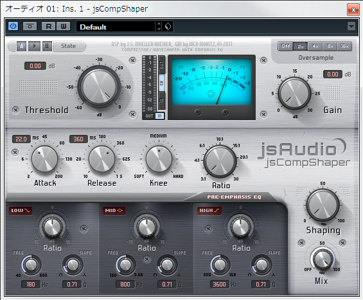Open the Default preset dropdown
This screenshot has width=363, height=300.
(x=116, y=26)
